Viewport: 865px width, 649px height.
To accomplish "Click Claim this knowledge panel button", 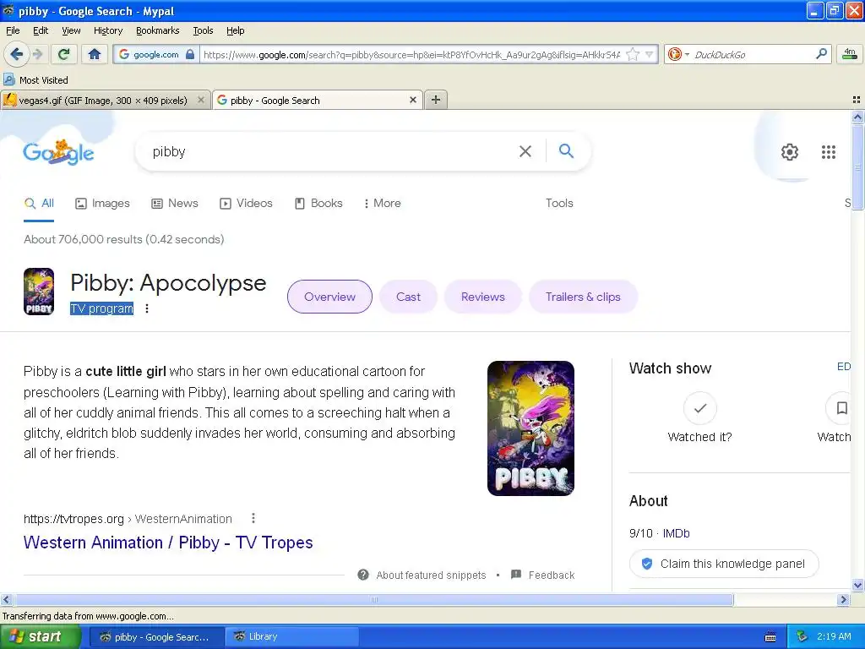I will pyautogui.click(x=724, y=564).
